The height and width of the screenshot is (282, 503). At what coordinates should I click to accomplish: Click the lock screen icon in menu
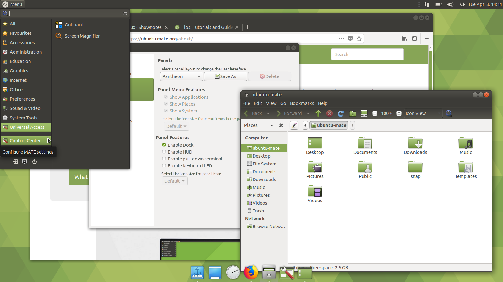[x=25, y=162]
